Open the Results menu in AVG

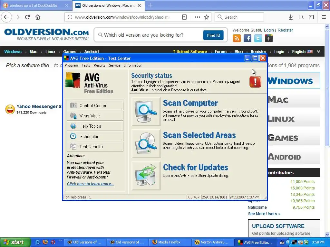[99, 65]
